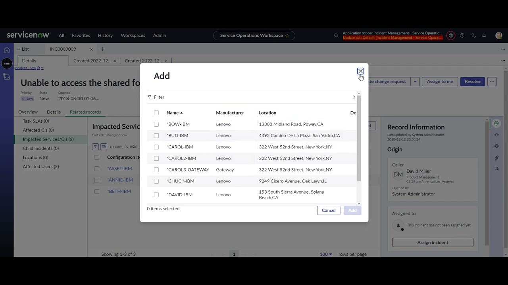508x285 pixels.
Task: Click the Service Operations Workspace pill
Action: click(254, 36)
